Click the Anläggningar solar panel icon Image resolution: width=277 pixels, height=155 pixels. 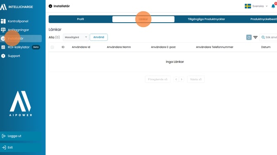tap(3, 30)
